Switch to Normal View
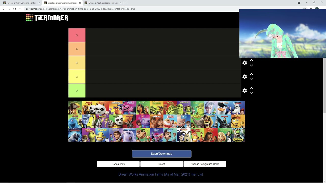Viewport: 326px width, 183px height. tap(118, 164)
